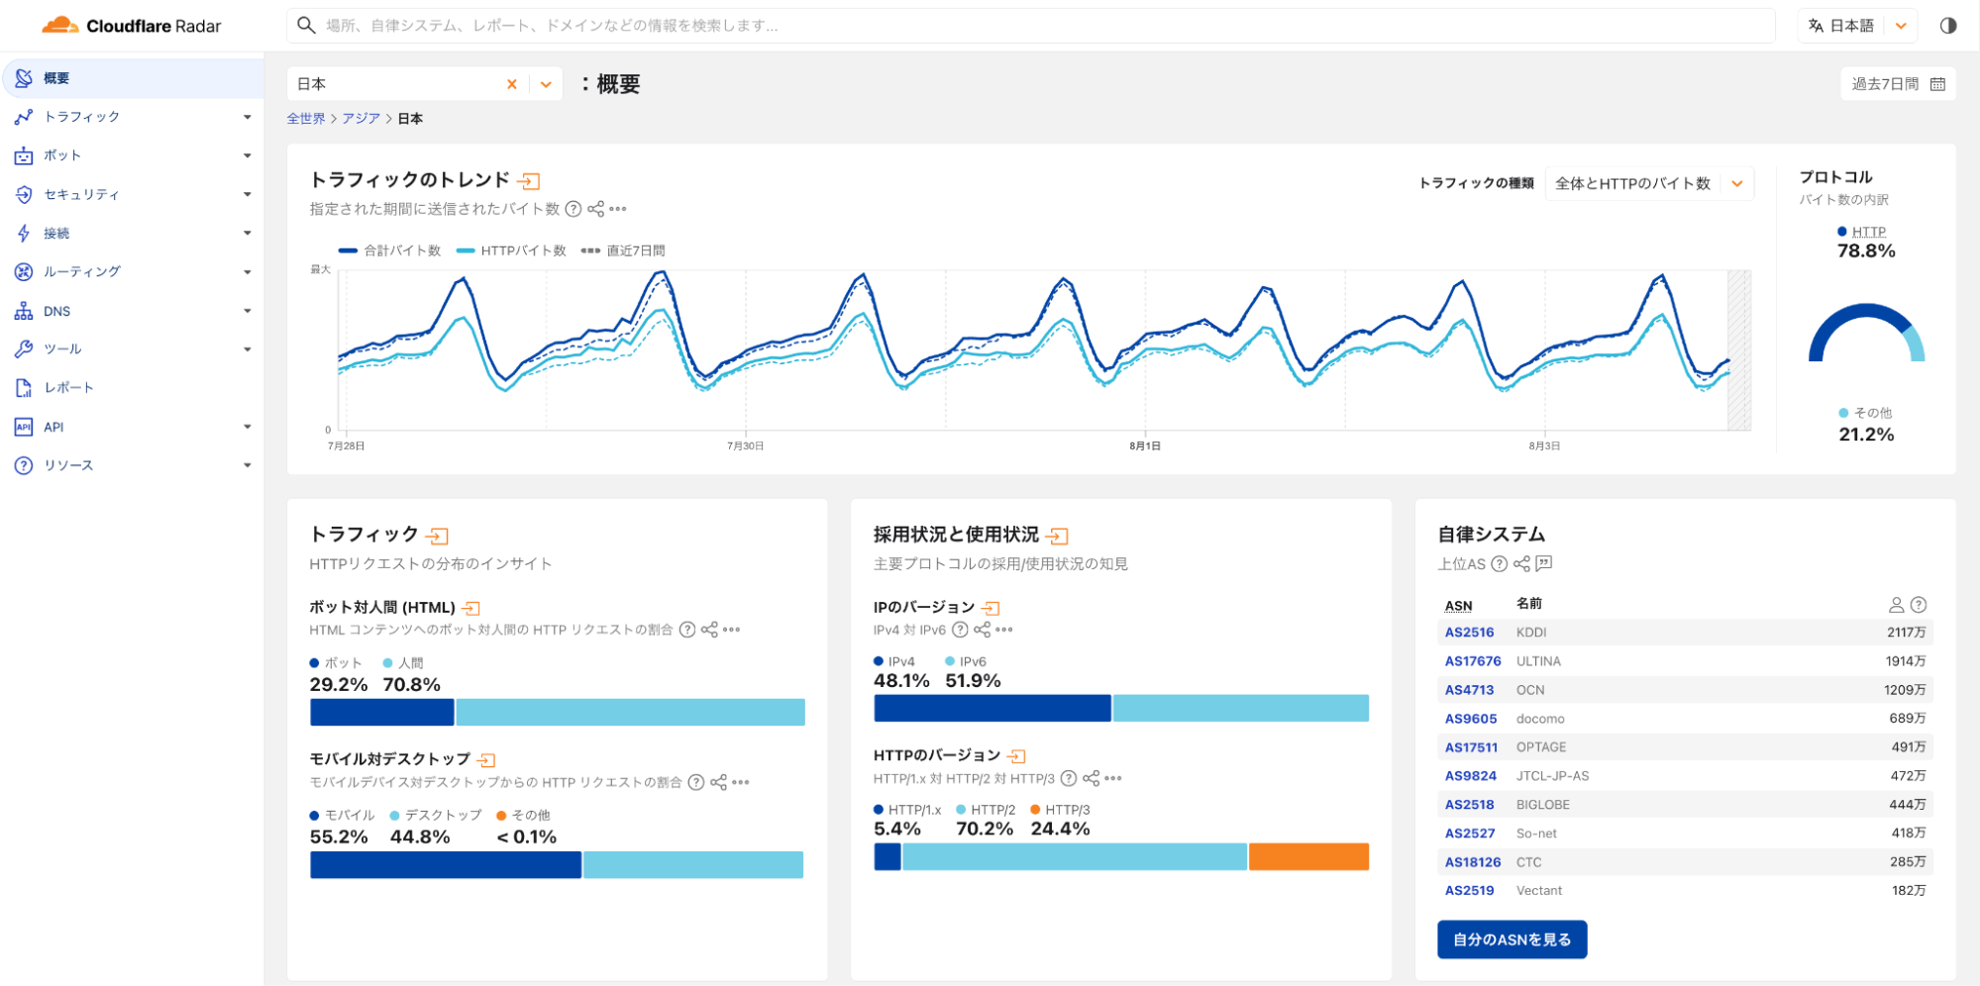Viewport: 1980px width, 986px height.
Task: Click share icon for ボット対人間 chart
Action: 709,630
